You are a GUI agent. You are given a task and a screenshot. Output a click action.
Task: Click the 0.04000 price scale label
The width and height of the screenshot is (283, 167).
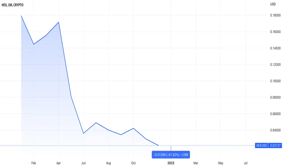point(275,130)
